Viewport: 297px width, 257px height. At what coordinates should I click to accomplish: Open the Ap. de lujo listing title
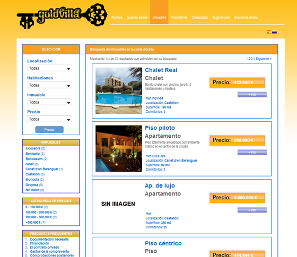[x=160, y=185]
